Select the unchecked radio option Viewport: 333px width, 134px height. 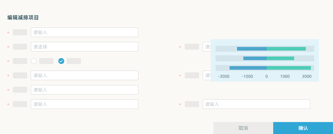(34, 61)
